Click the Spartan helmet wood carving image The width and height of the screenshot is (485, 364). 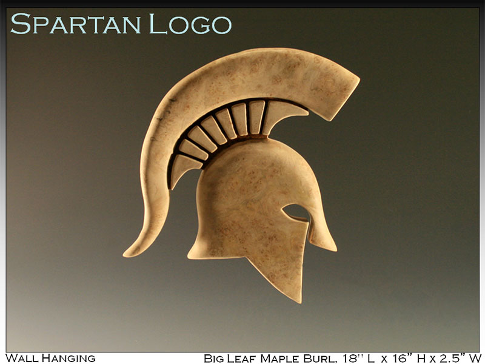pyautogui.click(x=241, y=175)
